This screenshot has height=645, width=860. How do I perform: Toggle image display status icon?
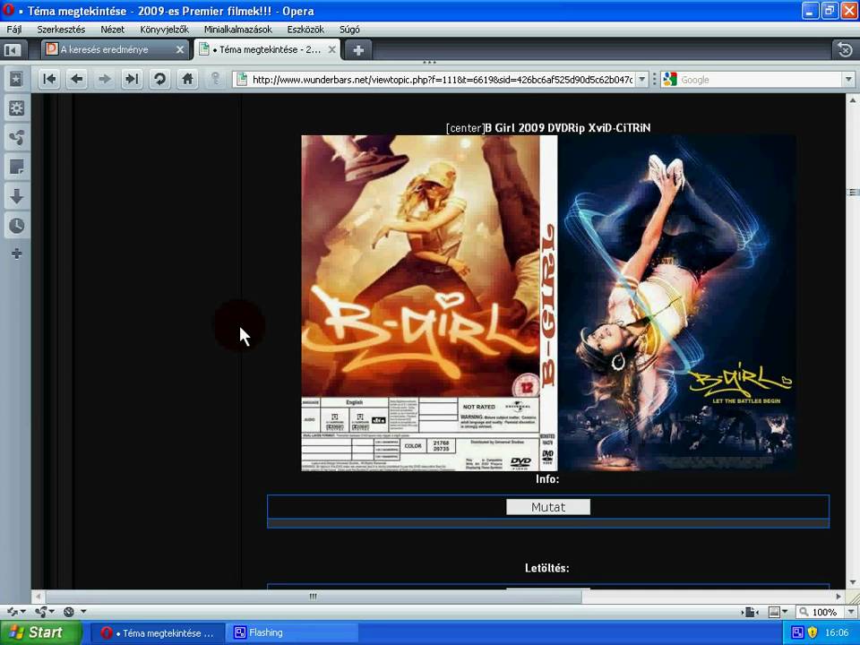(x=774, y=612)
